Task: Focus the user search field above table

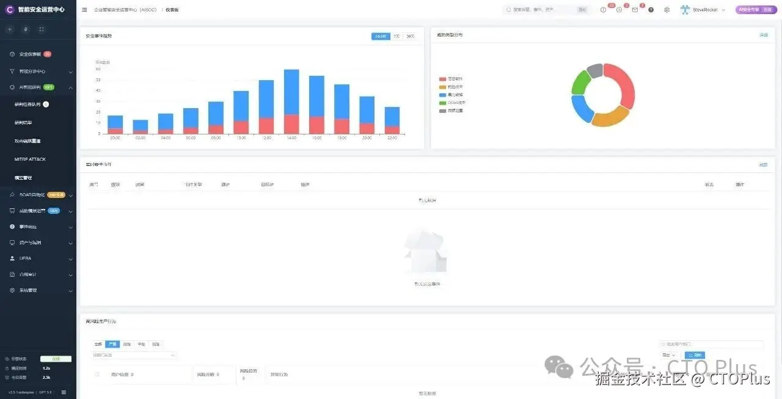Action: click(711, 344)
